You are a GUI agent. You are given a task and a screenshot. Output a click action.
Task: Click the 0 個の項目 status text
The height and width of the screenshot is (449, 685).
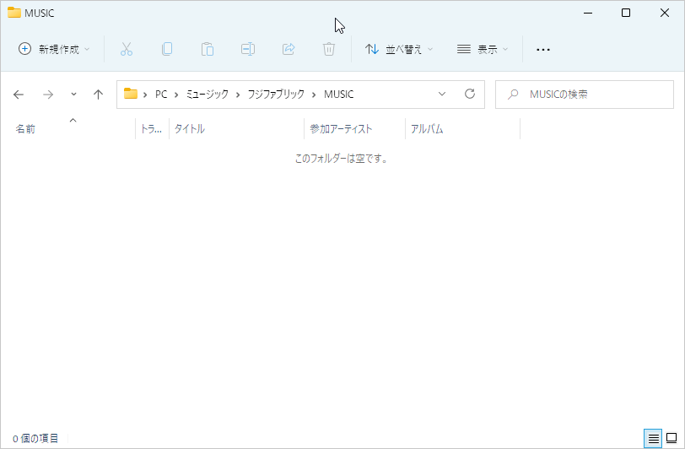[35, 439]
